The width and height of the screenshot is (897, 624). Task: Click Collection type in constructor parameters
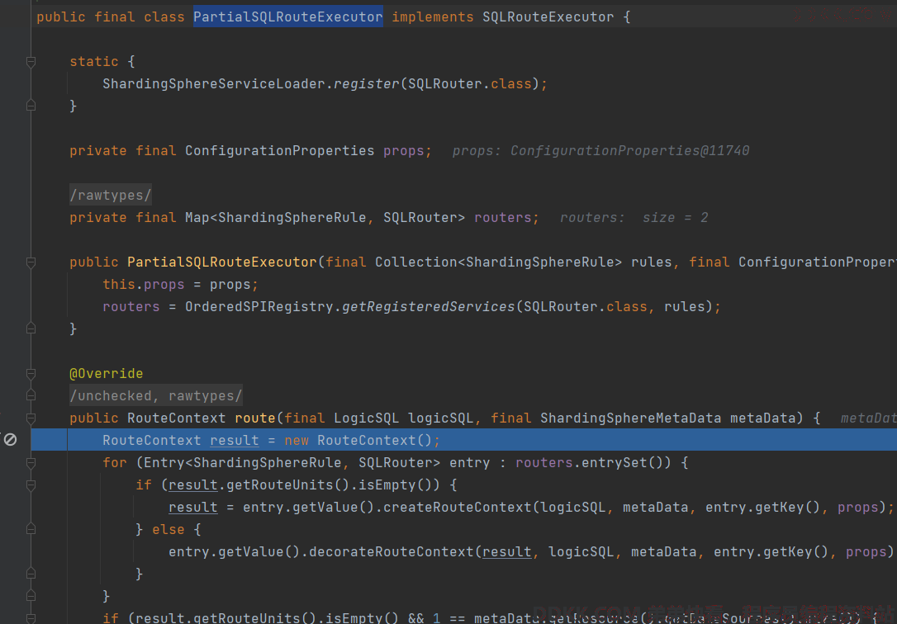click(416, 262)
